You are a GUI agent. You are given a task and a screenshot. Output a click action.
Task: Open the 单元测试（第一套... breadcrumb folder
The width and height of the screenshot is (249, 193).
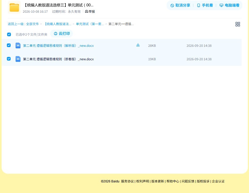click(90, 24)
